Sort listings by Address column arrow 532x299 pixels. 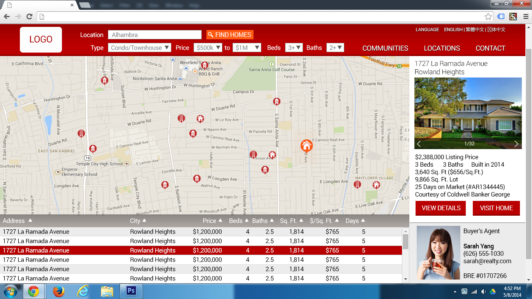pyautogui.click(x=30, y=220)
